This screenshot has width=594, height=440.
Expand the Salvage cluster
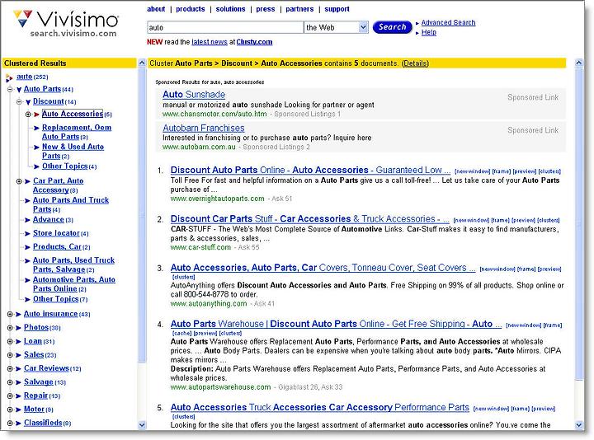click(x=10, y=382)
